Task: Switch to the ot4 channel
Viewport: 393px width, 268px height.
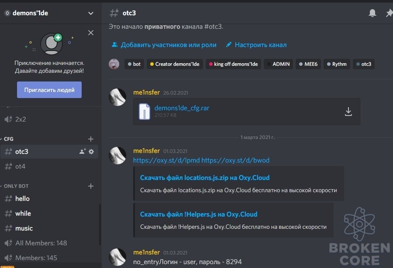Action: point(49,166)
